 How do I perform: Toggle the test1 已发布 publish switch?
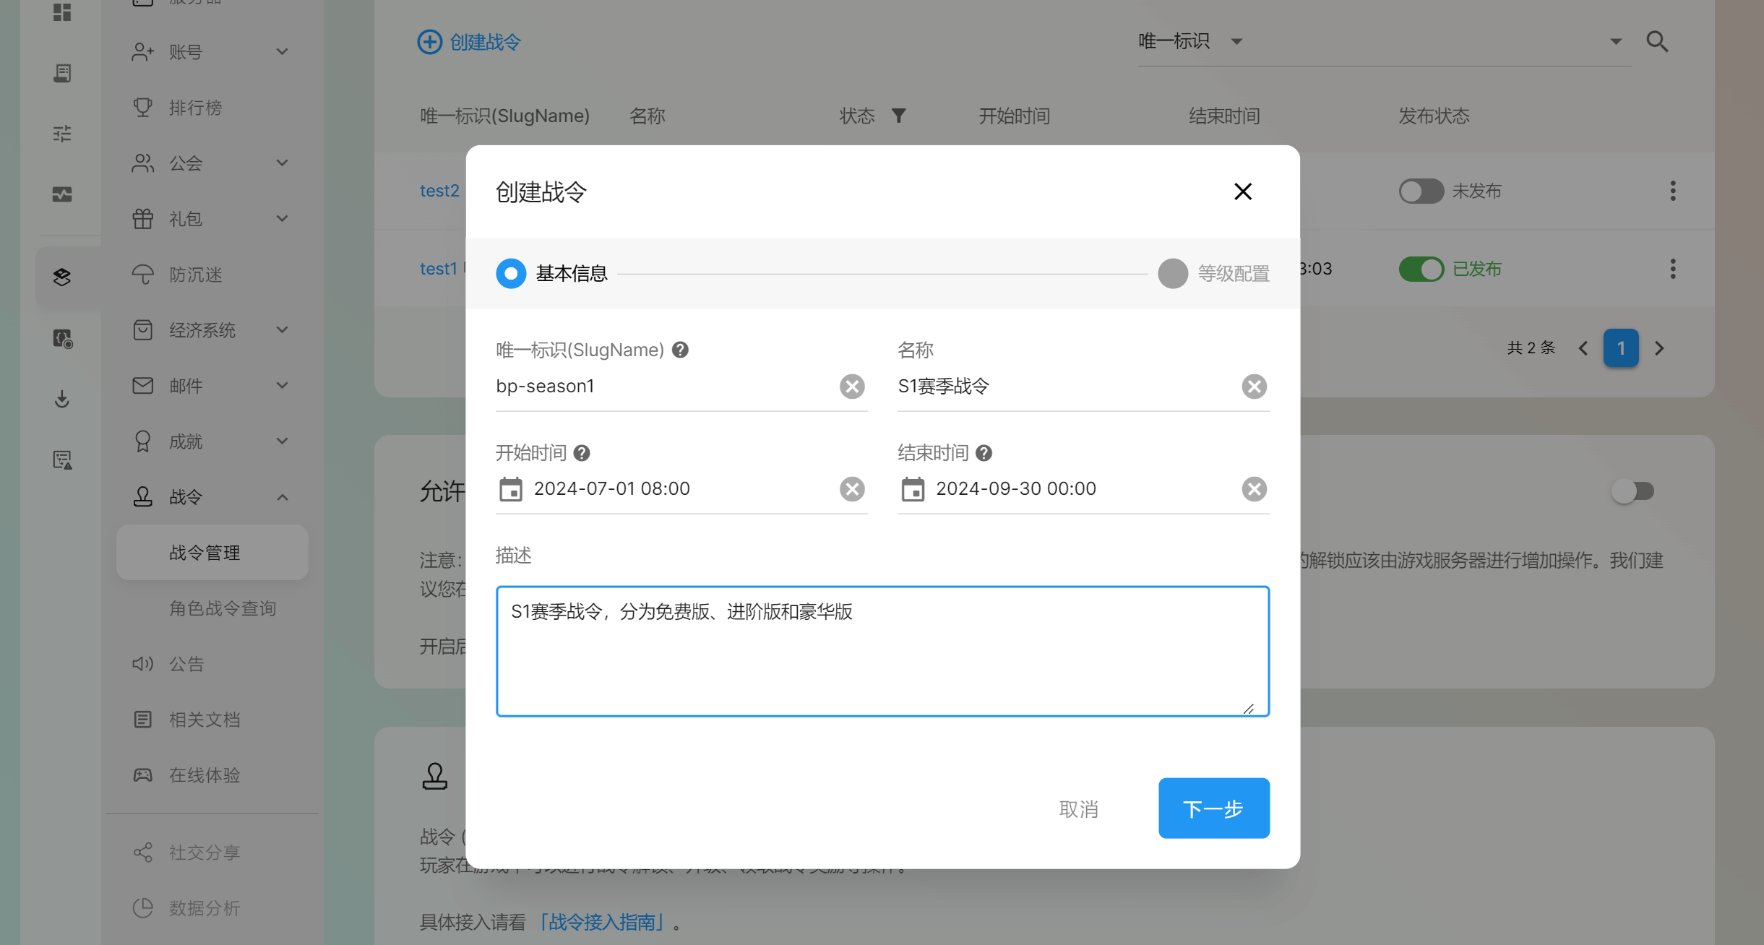coord(1421,269)
